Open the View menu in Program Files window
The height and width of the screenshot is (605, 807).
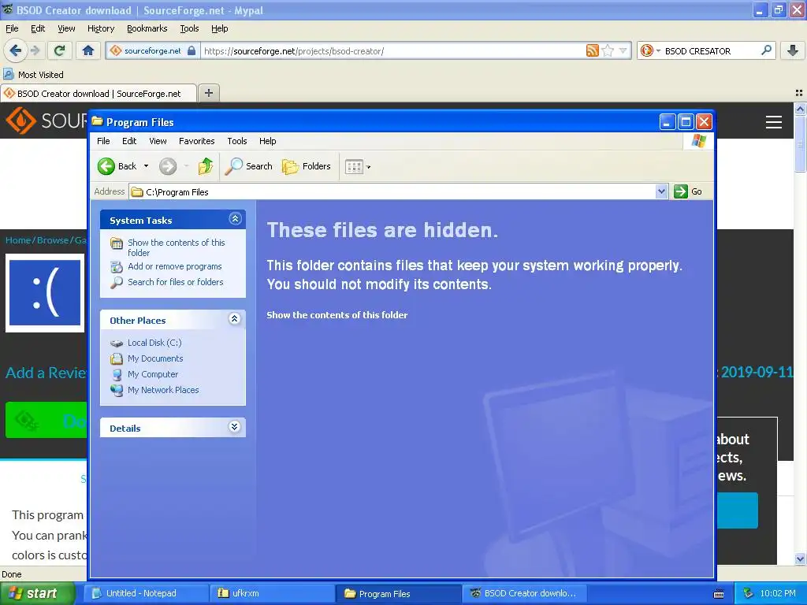[x=158, y=141]
